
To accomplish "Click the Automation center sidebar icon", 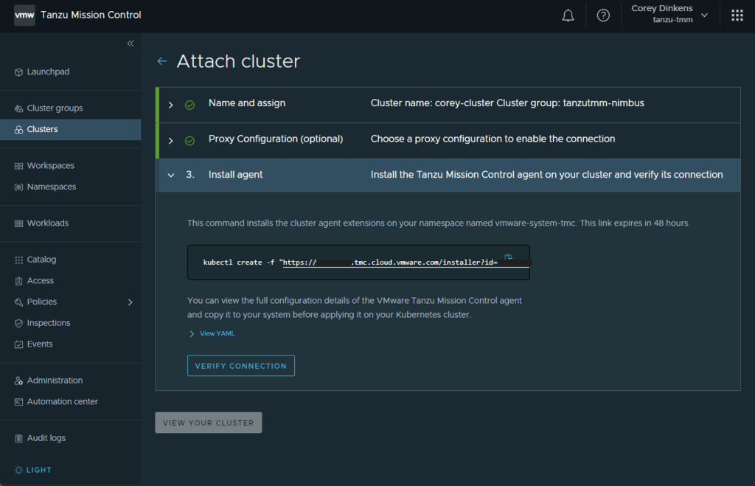I will click(18, 402).
